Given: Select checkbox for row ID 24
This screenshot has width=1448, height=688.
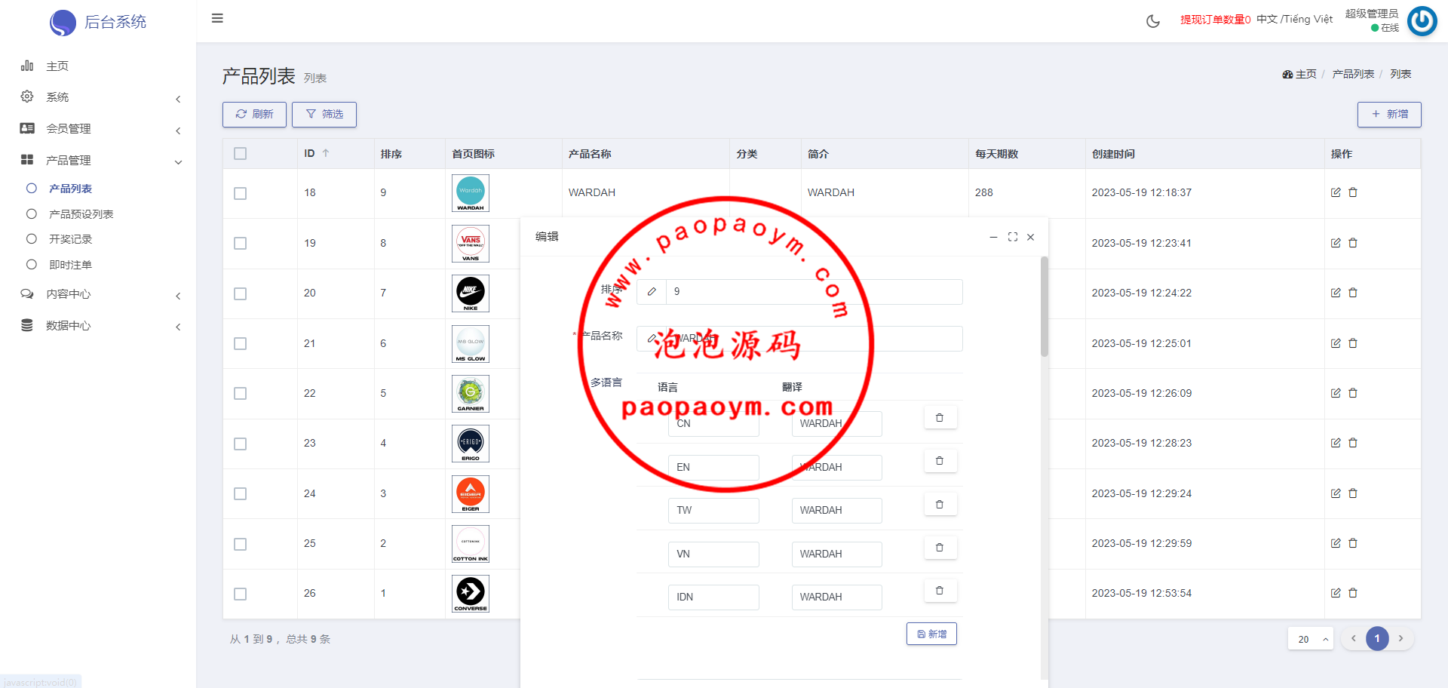Looking at the screenshot, I should (241, 493).
